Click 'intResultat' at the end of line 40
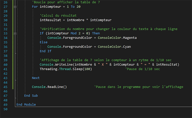Screen dimensions: 192x118 (167, 65)
